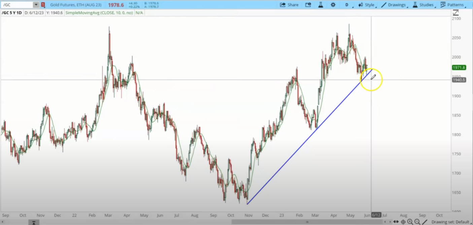The image size is (473, 225).
Task: Open the D timeframe dropdown
Action: click(347, 5)
